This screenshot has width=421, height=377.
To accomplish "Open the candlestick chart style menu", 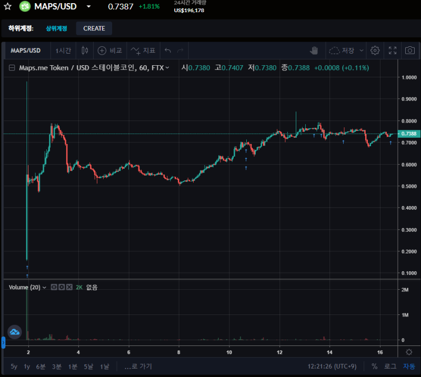I will 85,50.
